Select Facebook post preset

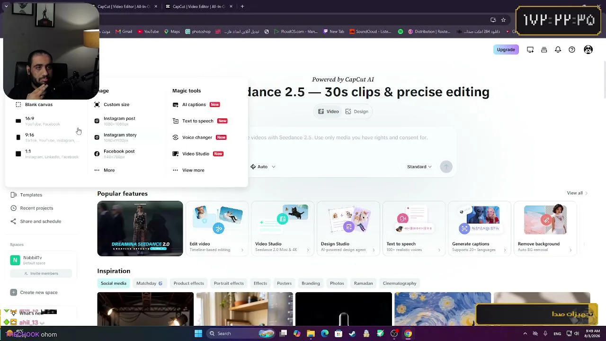click(114, 153)
